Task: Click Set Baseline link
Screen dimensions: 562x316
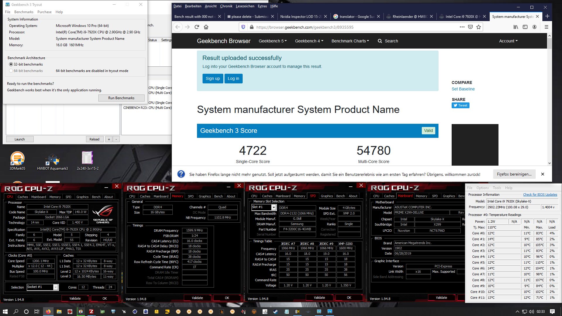Action: [x=463, y=89]
